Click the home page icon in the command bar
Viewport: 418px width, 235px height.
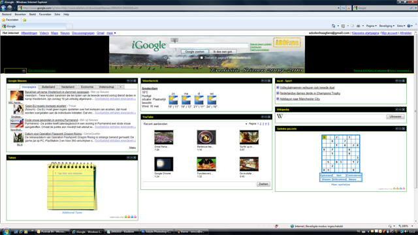click(x=334, y=26)
